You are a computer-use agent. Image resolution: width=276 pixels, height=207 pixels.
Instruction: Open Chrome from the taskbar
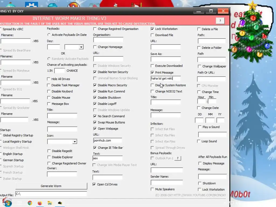point(30,203)
